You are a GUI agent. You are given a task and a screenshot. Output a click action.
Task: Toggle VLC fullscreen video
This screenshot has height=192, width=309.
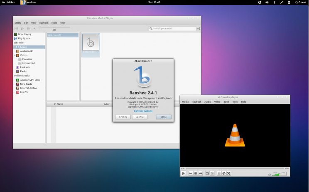coord(207,173)
